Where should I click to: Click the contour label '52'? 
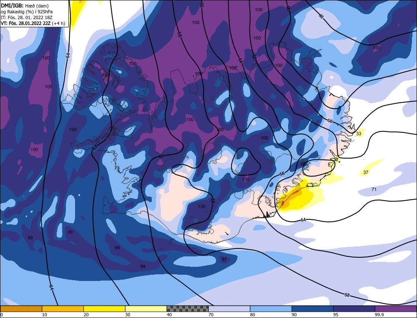click(x=254, y=57)
